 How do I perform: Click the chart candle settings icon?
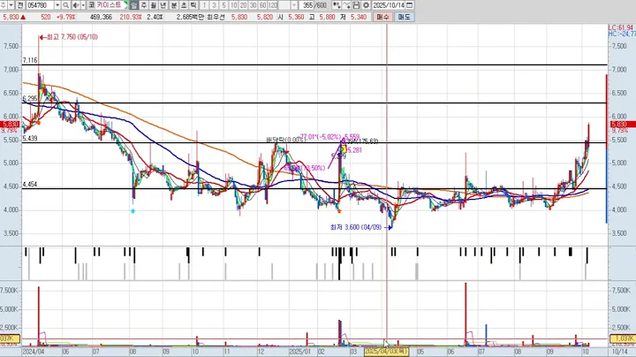(337, 5)
